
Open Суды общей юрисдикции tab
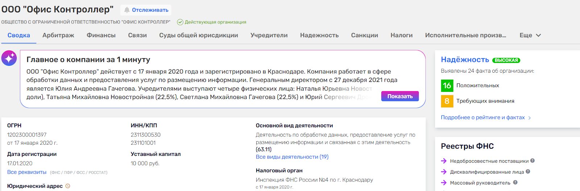[x=199, y=35]
